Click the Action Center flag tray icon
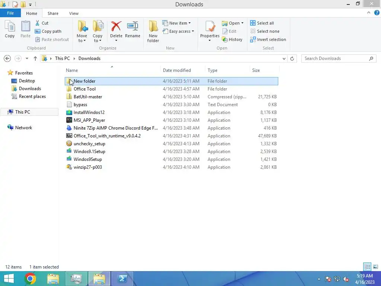Viewport: 381px width, 286px height. coord(328,279)
